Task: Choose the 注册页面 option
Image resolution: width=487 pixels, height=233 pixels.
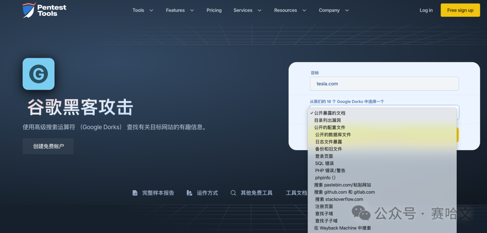Action: pos(382,206)
